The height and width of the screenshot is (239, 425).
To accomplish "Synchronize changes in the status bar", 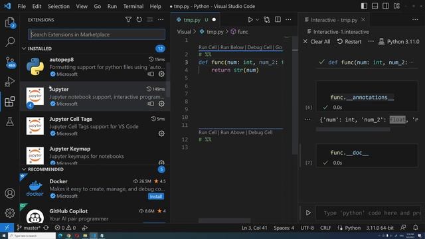I will [46, 228].
